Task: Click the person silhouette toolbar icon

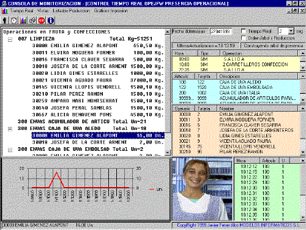Action: tap(5, 20)
